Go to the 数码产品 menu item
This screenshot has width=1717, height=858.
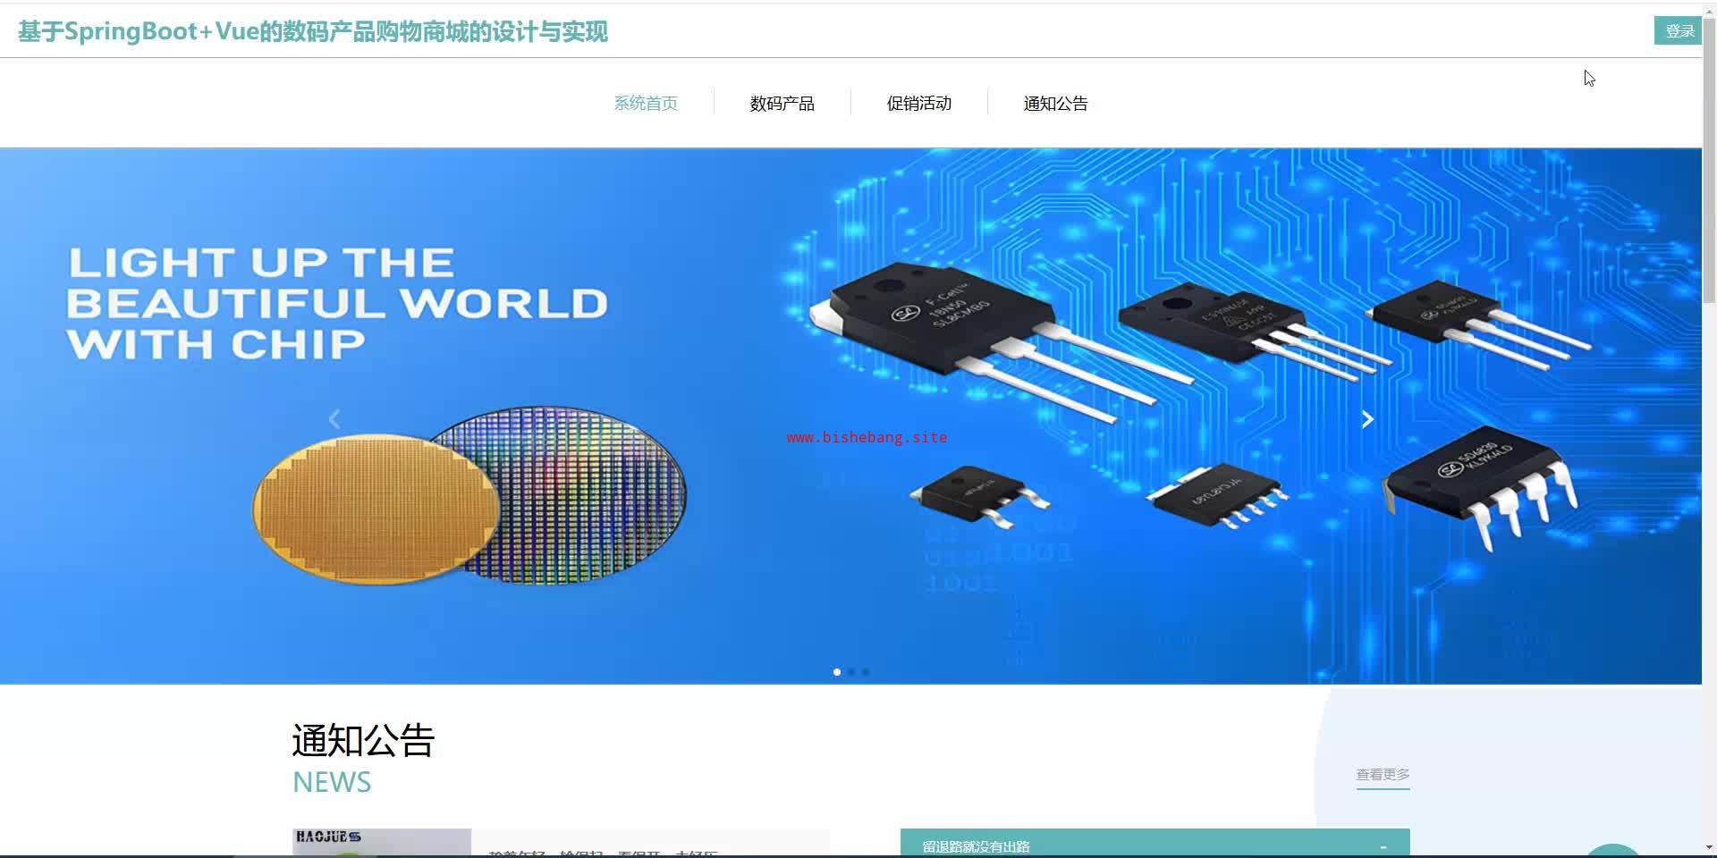tap(782, 104)
